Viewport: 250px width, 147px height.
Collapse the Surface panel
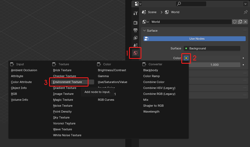[145, 31]
